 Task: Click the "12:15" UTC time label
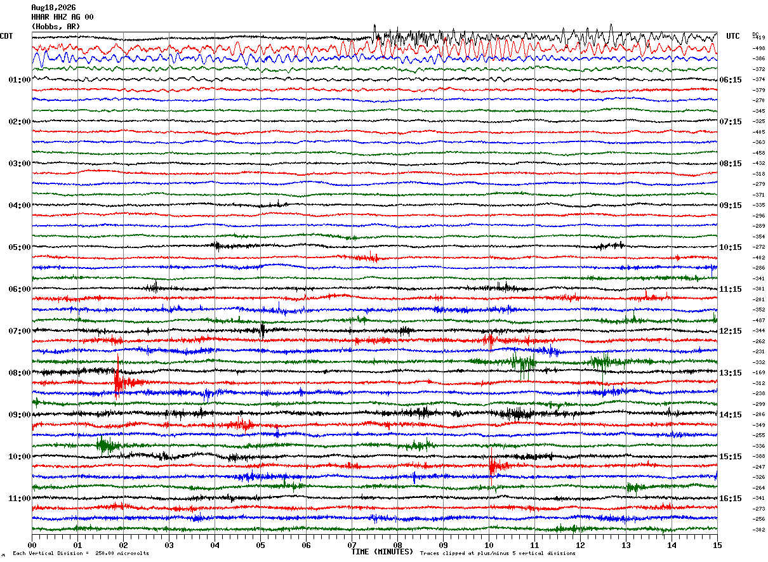pyautogui.click(x=731, y=331)
